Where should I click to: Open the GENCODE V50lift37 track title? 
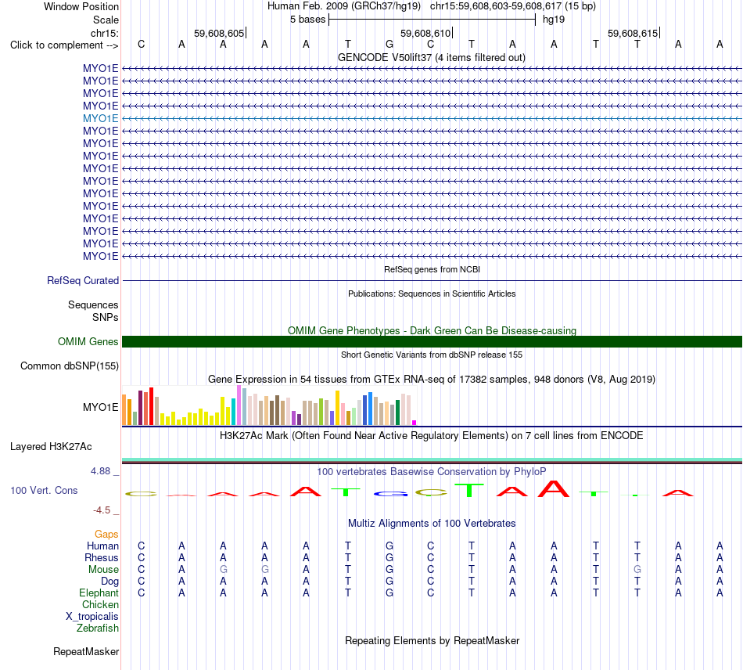click(431, 57)
